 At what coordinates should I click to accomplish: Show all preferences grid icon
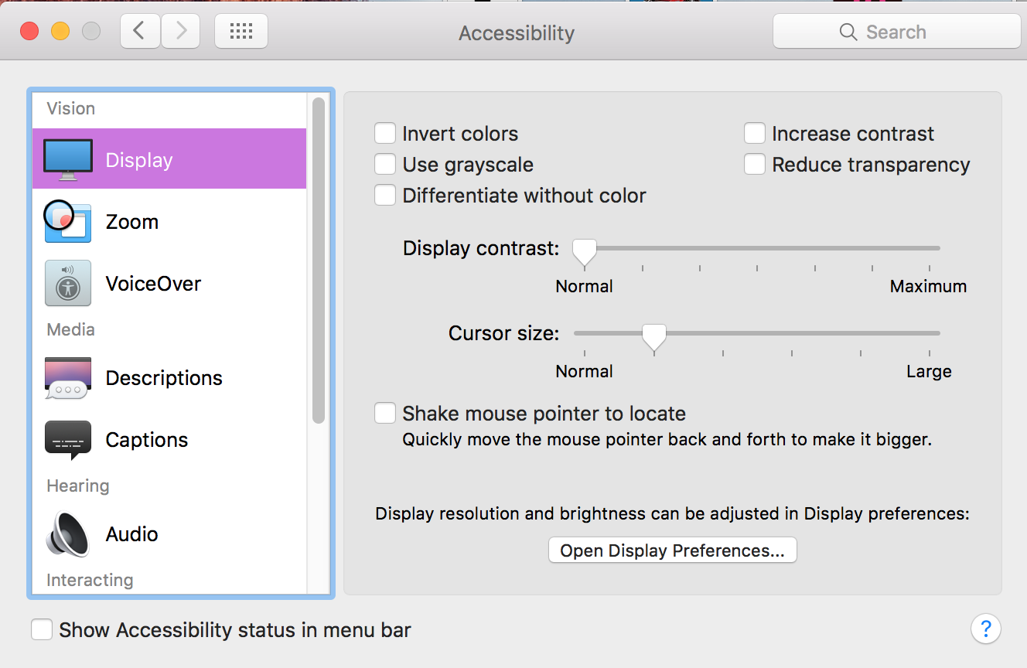click(241, 32)
